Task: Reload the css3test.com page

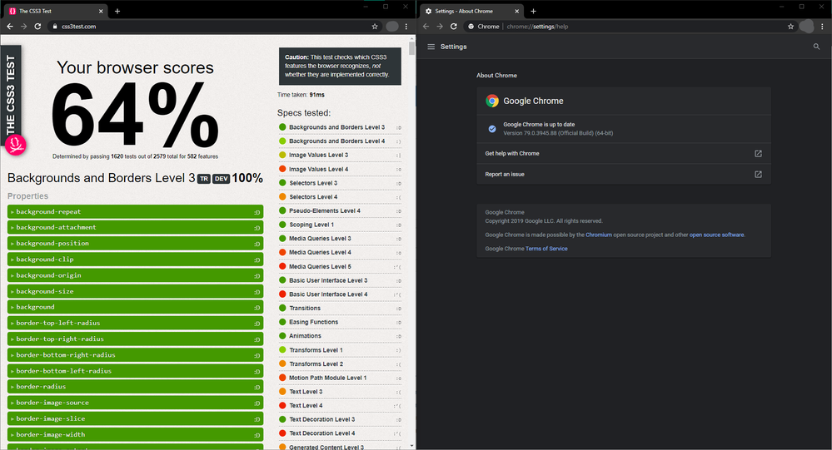Action: (x=37, y=26)
